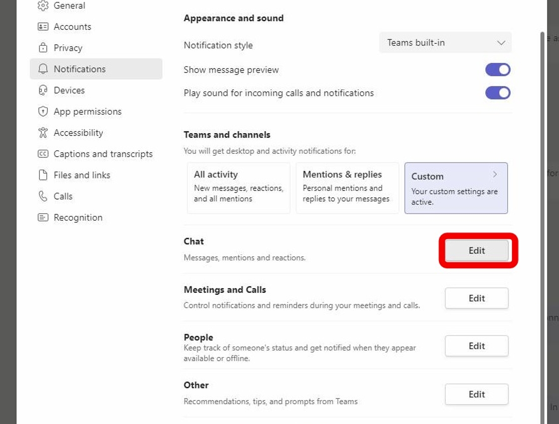Click the Accounts card icon
The image size is (559, 424).
pos(43,27)
